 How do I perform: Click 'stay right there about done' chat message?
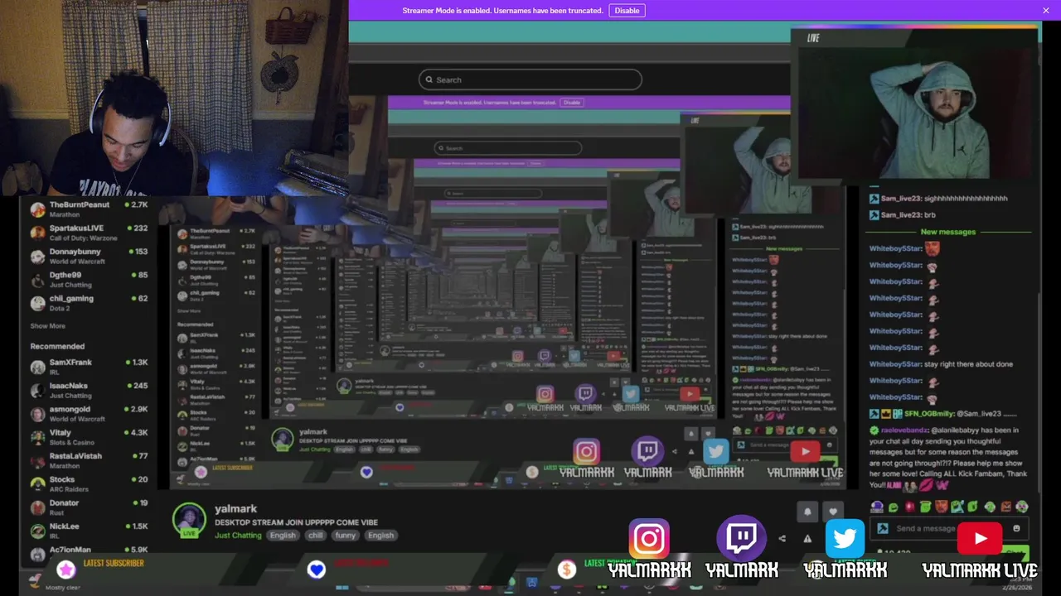pyautogui.click(x=941, y=364)
